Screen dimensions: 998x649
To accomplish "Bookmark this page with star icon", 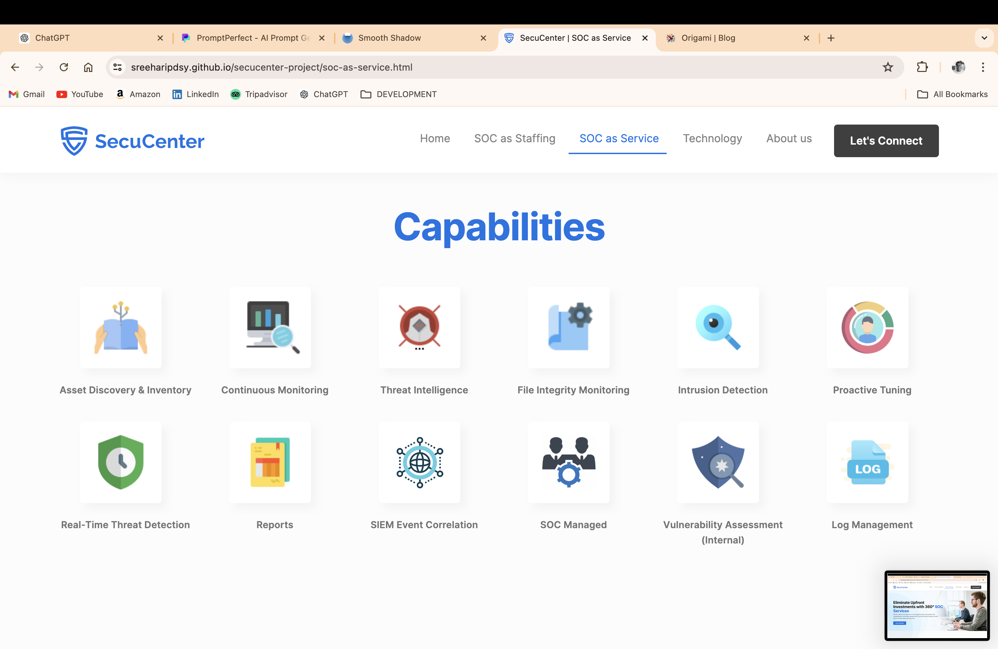I will [888, 67].
